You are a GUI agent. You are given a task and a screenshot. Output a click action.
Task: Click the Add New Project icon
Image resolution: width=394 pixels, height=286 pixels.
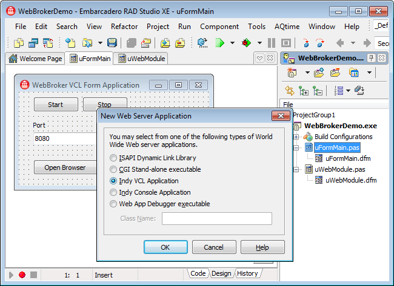click(x=319, y=73)
